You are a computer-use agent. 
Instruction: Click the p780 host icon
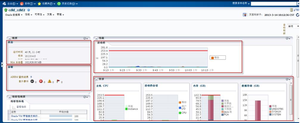pos(291,10)
